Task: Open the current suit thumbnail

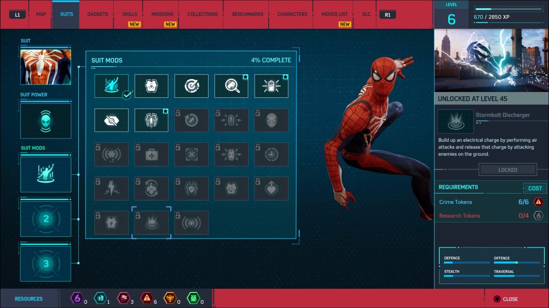Action: point(46,68)
